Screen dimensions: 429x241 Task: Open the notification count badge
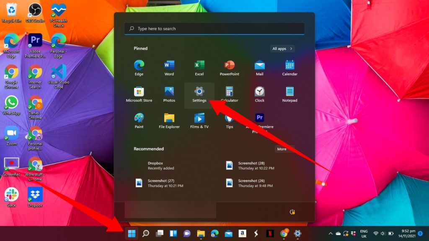(420, 233)
